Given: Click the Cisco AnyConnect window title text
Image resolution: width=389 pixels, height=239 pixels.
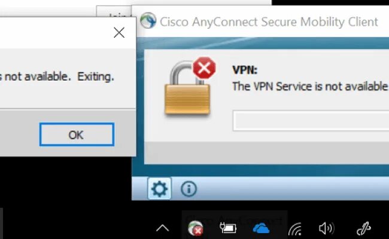Looking at the screenshot, I should [269, 22].
